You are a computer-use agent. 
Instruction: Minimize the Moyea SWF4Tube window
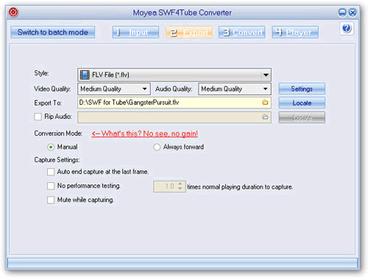click(x=342, y=13)
